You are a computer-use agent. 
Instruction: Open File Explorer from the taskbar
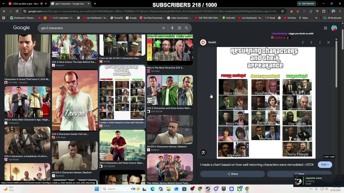coord(169,189)
